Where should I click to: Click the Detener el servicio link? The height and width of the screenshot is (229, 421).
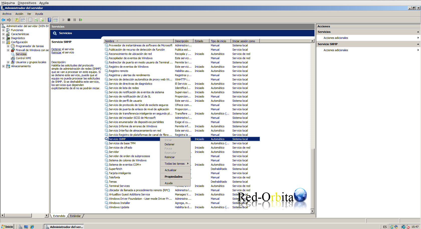(56, 49)
